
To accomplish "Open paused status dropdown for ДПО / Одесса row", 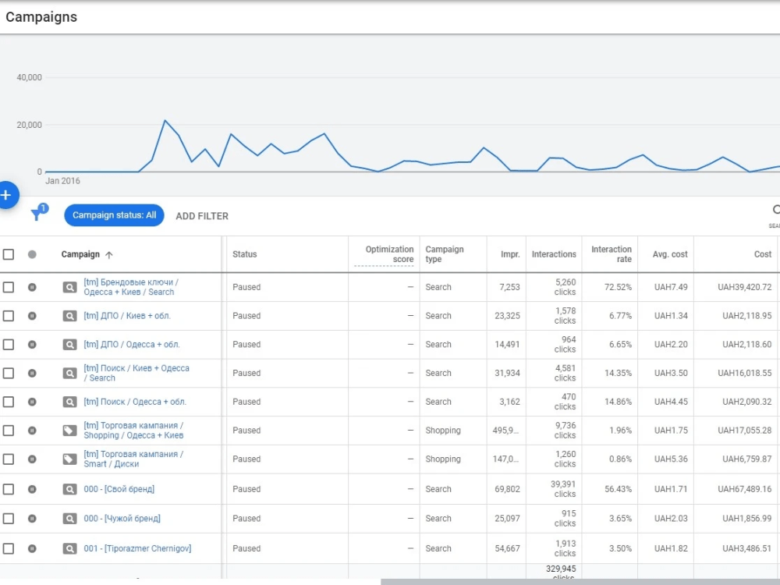I will [x=32, y=344].
